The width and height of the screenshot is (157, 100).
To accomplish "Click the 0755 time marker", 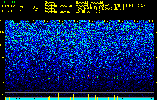I will point(76,21).
